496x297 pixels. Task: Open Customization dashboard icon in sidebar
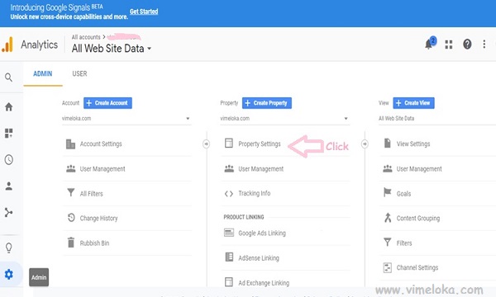pos(9,133)
